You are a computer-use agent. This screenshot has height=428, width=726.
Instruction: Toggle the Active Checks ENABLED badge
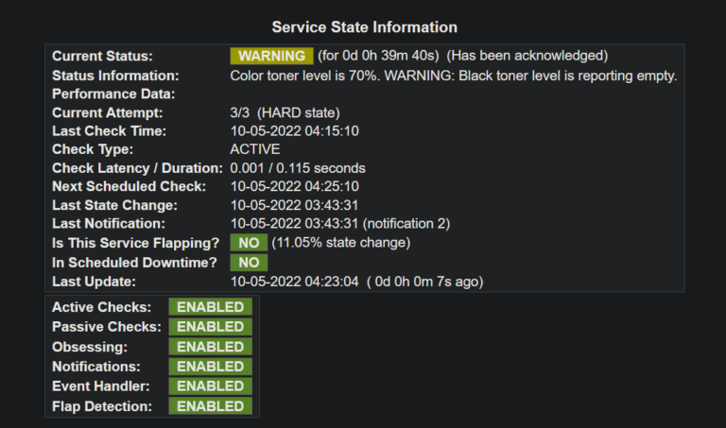[x=210, y=307]
